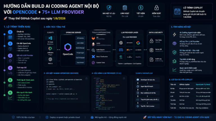Click the git clone github.com URL line
Viewport: 216px width, 121px height.
(64, 80)
